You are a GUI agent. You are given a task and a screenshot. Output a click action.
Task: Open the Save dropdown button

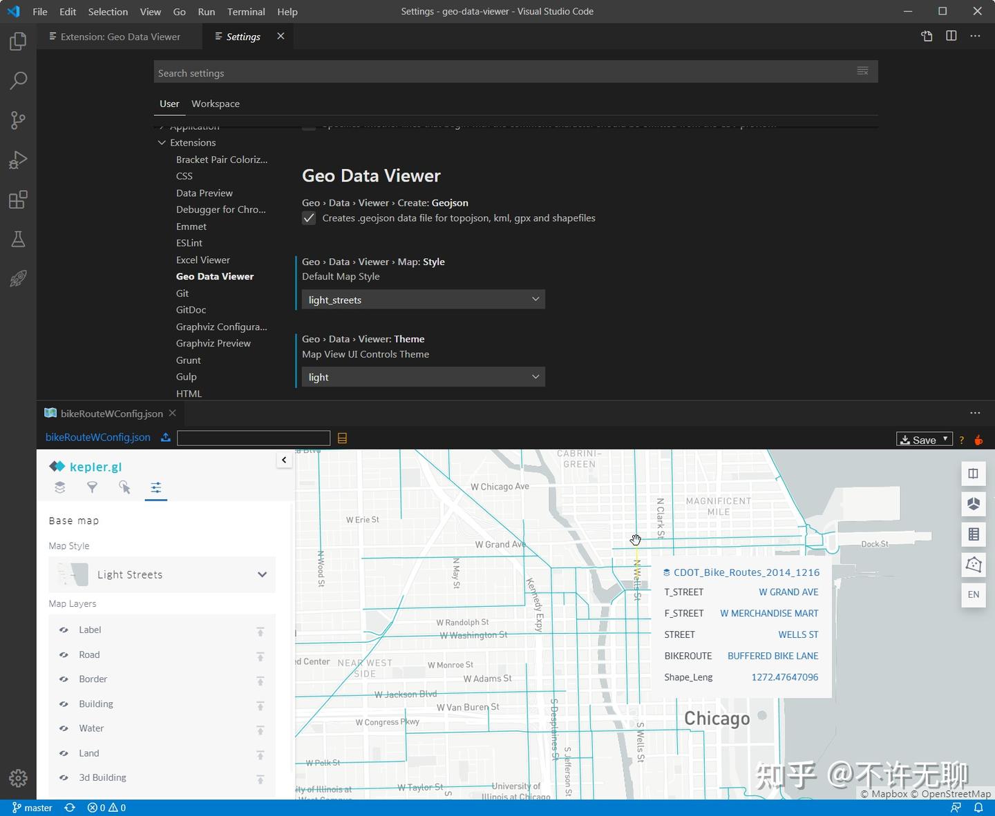(x=925, y=440)
